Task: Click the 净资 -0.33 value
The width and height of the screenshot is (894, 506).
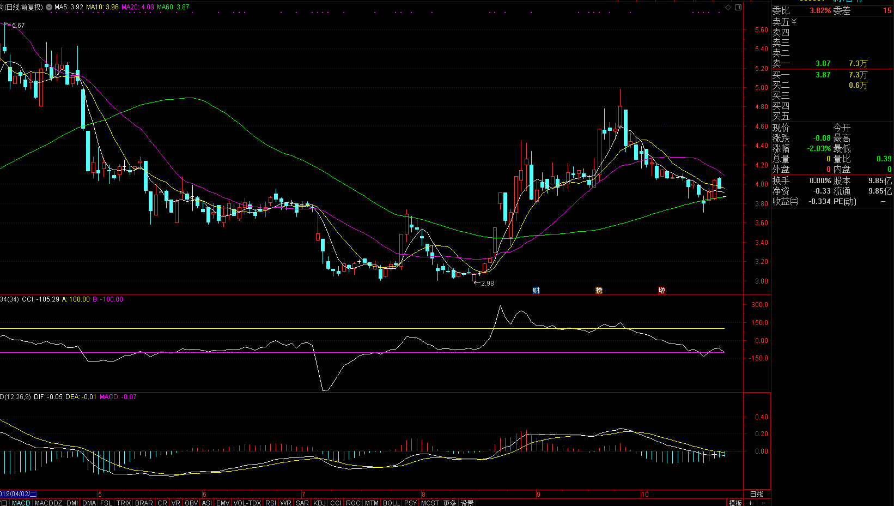Action: click(822, 191)
